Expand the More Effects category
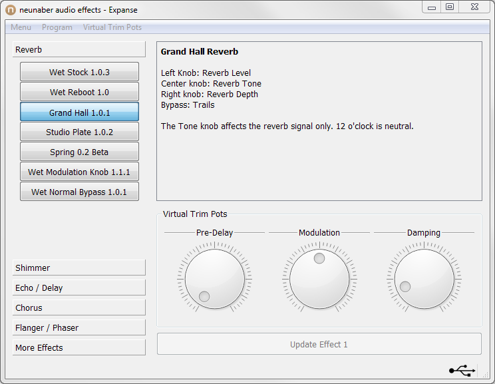Screen dimensions: 495x384 (x=79, y=347)
